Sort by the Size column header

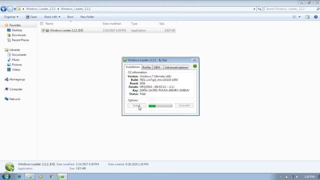coord(161,23)
